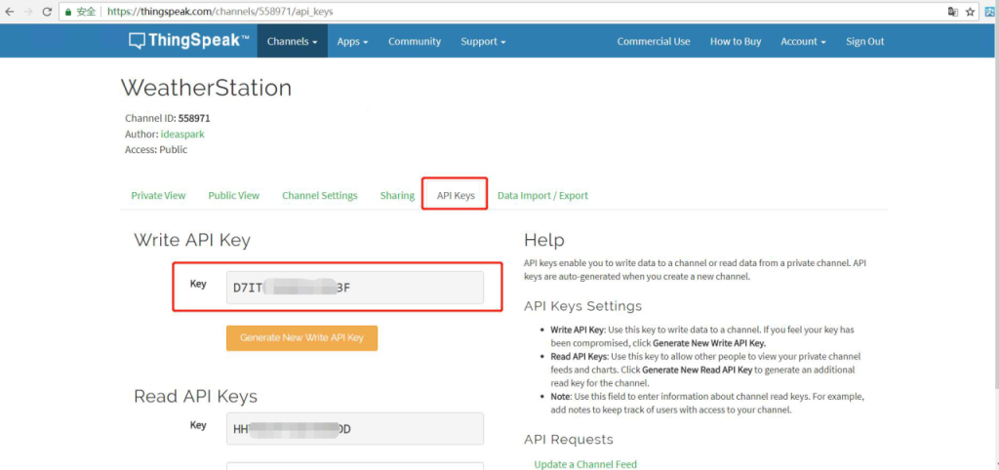Screen dimensions: 999x470
Task: Click the Read API Keys heading
Action: point(195,396)
